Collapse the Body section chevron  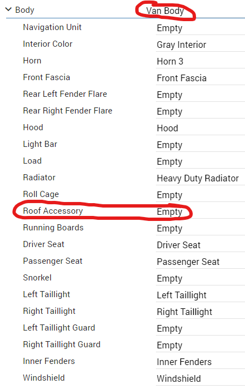[x=8, y=9]
